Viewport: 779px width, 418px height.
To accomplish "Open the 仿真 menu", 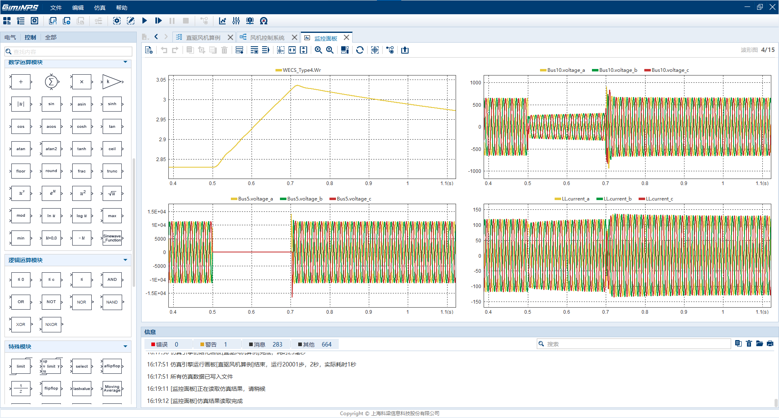I will (x=100, y=8).
